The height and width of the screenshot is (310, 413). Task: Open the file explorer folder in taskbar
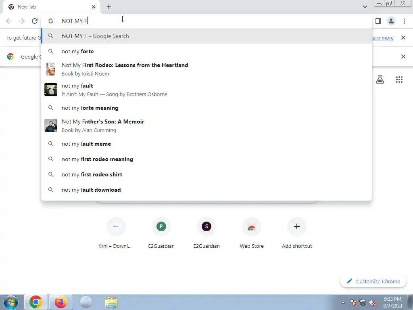[111, 302]
